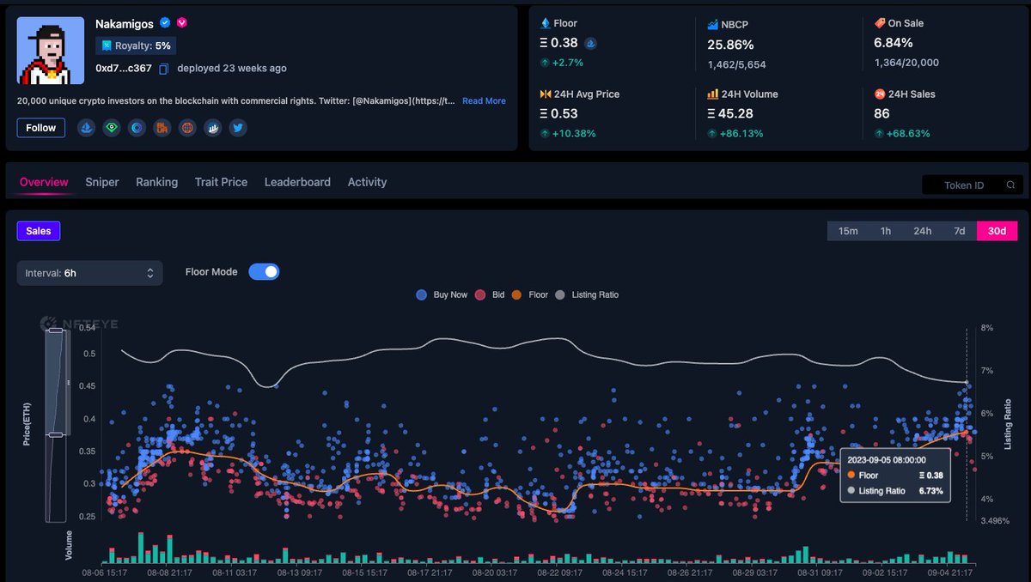Turn off the Floor Mode switch
Viewport: 1031px width, 582px height.
(264, 272)
